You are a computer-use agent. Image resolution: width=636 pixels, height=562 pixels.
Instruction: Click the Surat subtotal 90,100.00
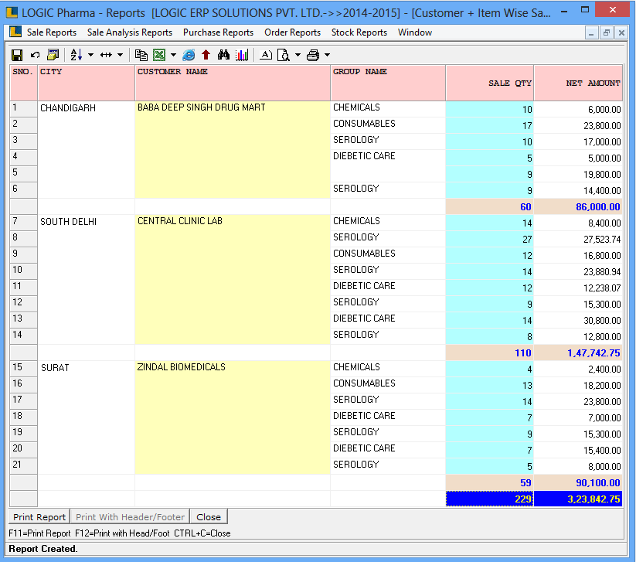click(578, 482)
